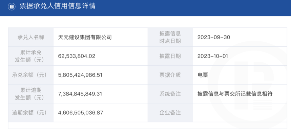Click the header title 票据承兑人信用信息详情
This screenshot has height=132, width=291.
[x=57, y=6]
